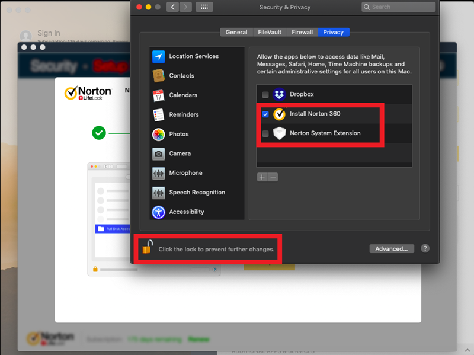This screenshot has height=355, width=474.
Task: Go back with the left chevron
Action: point(172,7)
